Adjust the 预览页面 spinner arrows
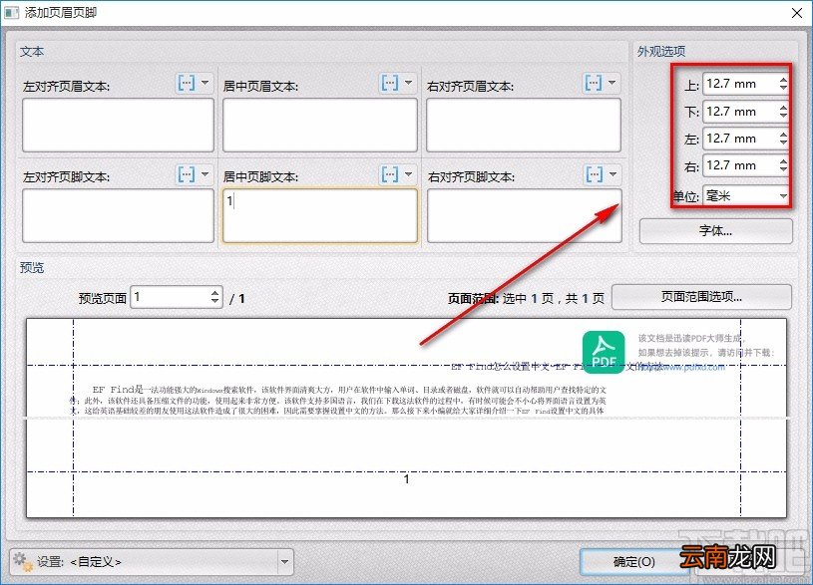The image size is (813, 585). pyautogui.click(x=215, y=297)
